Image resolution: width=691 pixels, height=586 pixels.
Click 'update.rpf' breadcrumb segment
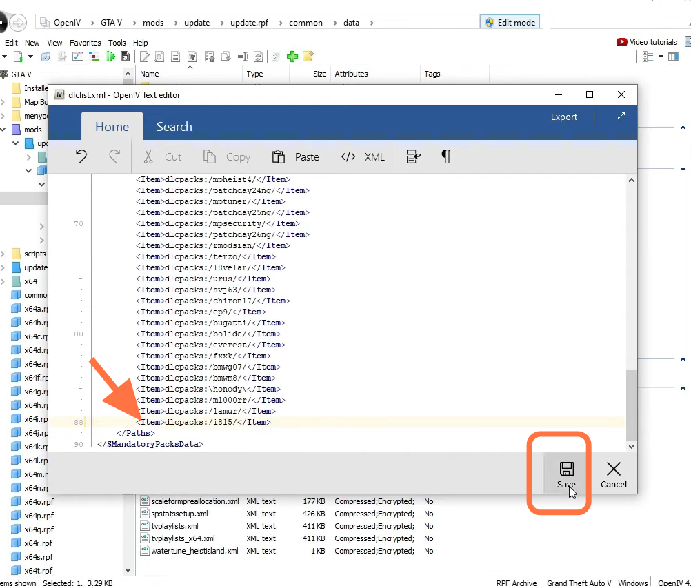(x=249, y=23)
